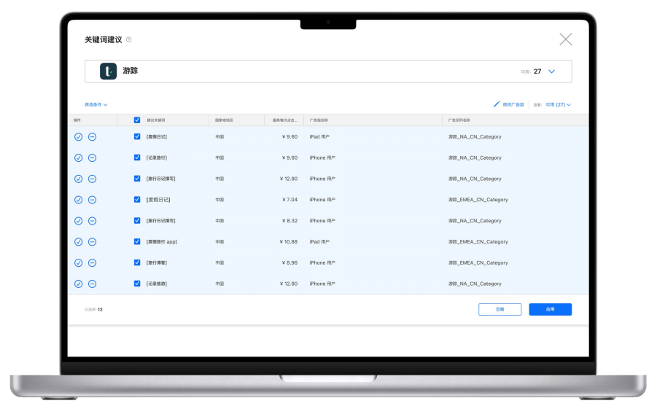Uncheck the 旅行博客 keyword checkbox
The width and height of the screenshot is (657, 417).
[x=137, y=262]
